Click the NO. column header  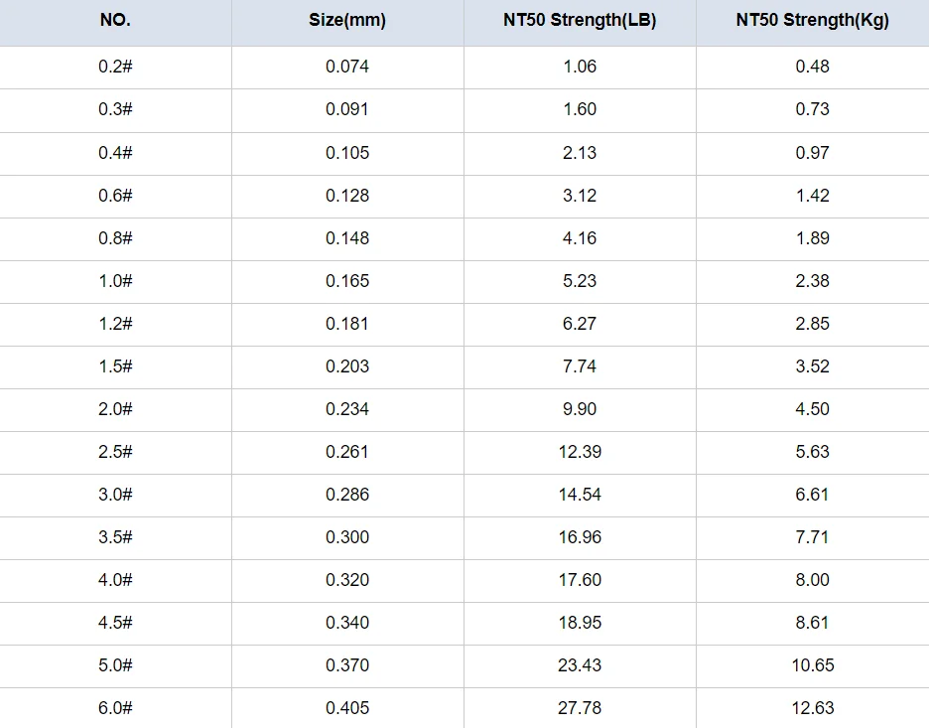[x=115, y=20]
